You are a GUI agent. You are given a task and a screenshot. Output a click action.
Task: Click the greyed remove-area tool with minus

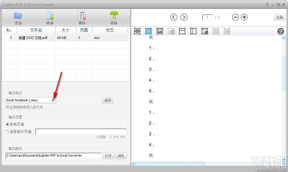click(171, 31)
